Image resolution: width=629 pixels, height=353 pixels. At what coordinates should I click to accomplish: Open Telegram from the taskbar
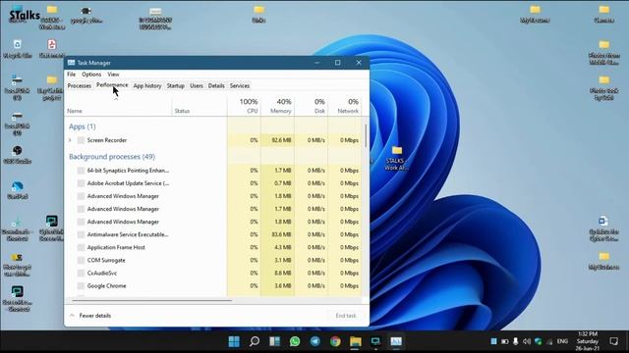[315, 341]
